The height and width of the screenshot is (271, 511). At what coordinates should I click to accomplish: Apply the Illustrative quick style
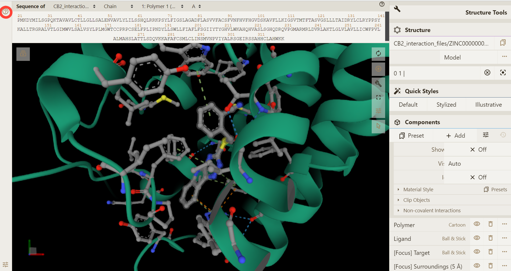(x=488, y=105)
